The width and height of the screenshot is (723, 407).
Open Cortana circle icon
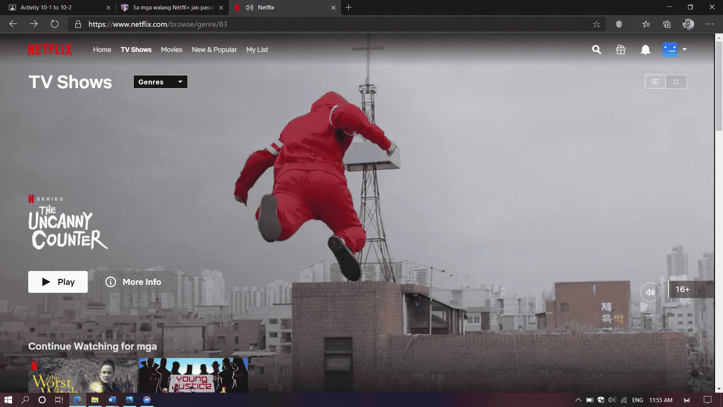[x=42, y=400]
